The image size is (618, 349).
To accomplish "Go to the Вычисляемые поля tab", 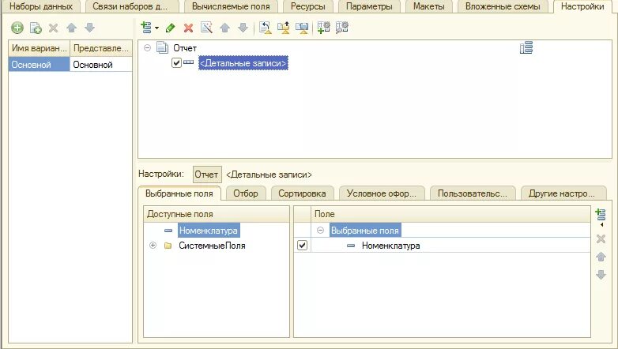I will (231, 6).
